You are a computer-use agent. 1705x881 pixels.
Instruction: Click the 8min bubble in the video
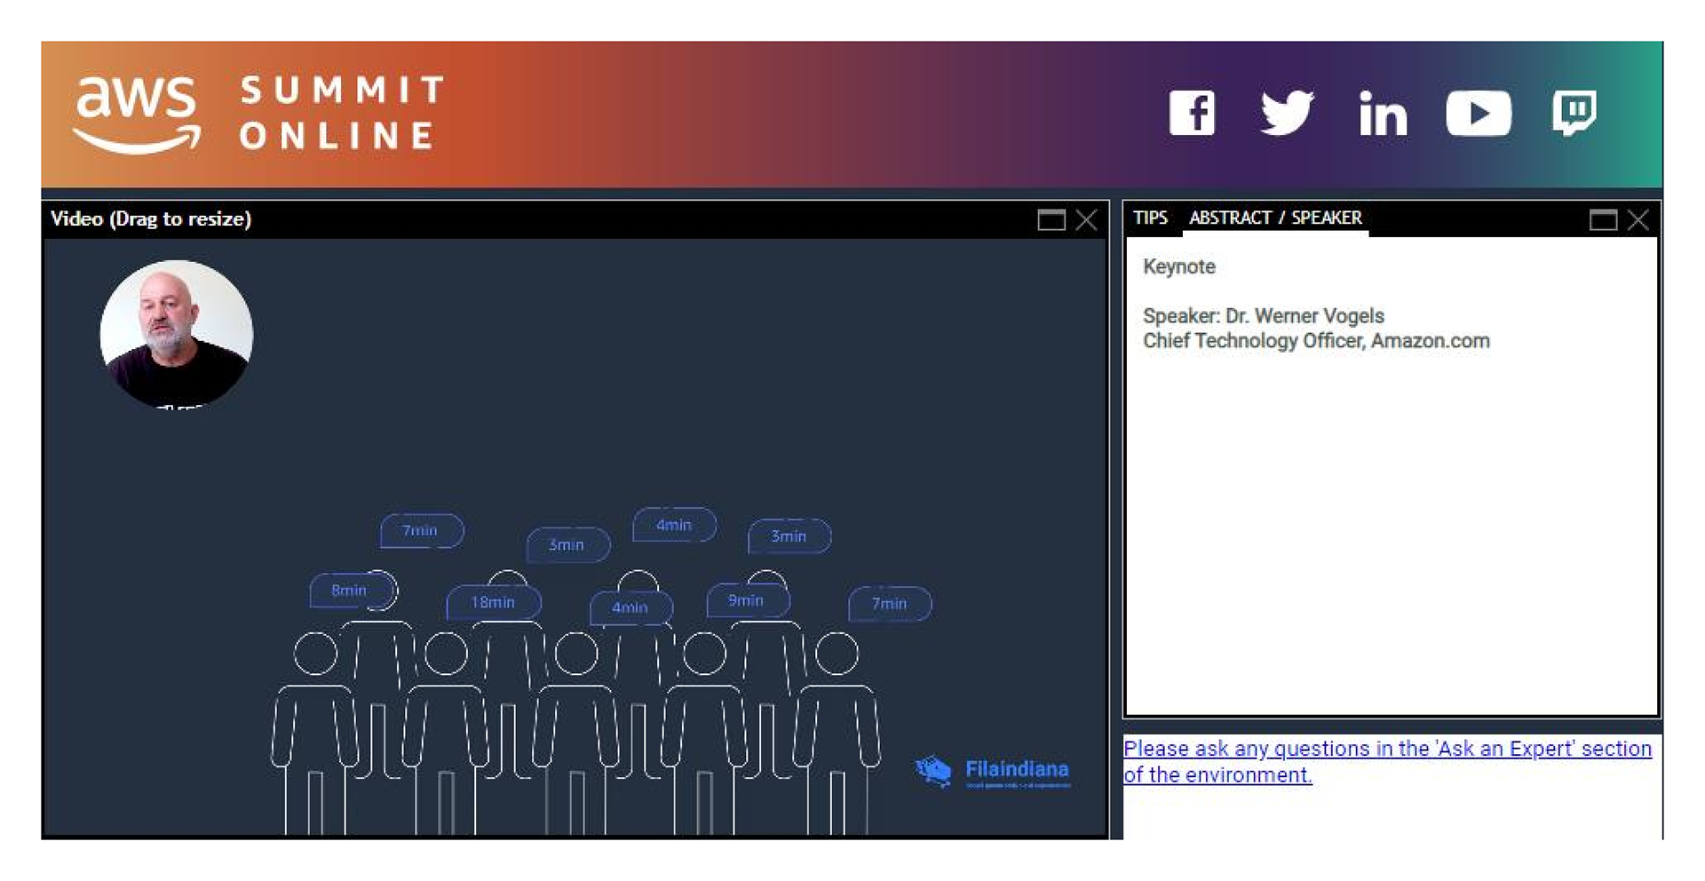point(349,590)
